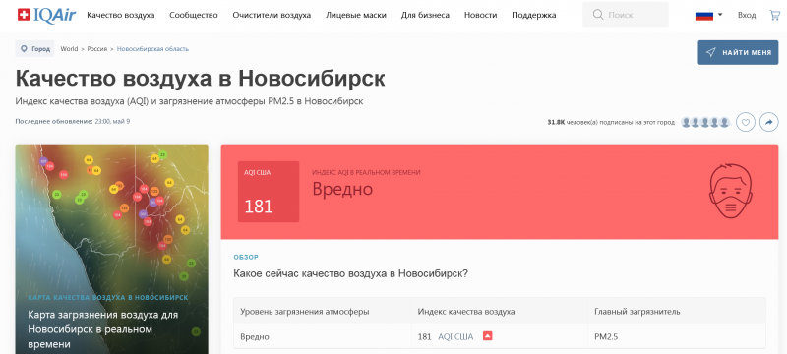Click into the Поиск search field

point(626,15)
